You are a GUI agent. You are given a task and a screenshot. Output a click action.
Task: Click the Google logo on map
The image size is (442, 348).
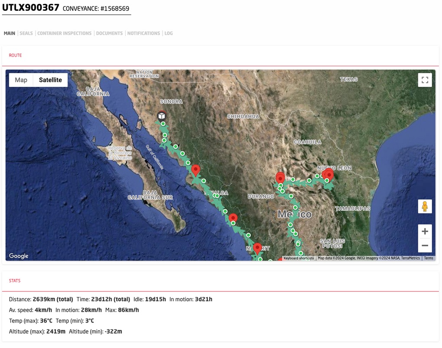[x=19, y=256]
